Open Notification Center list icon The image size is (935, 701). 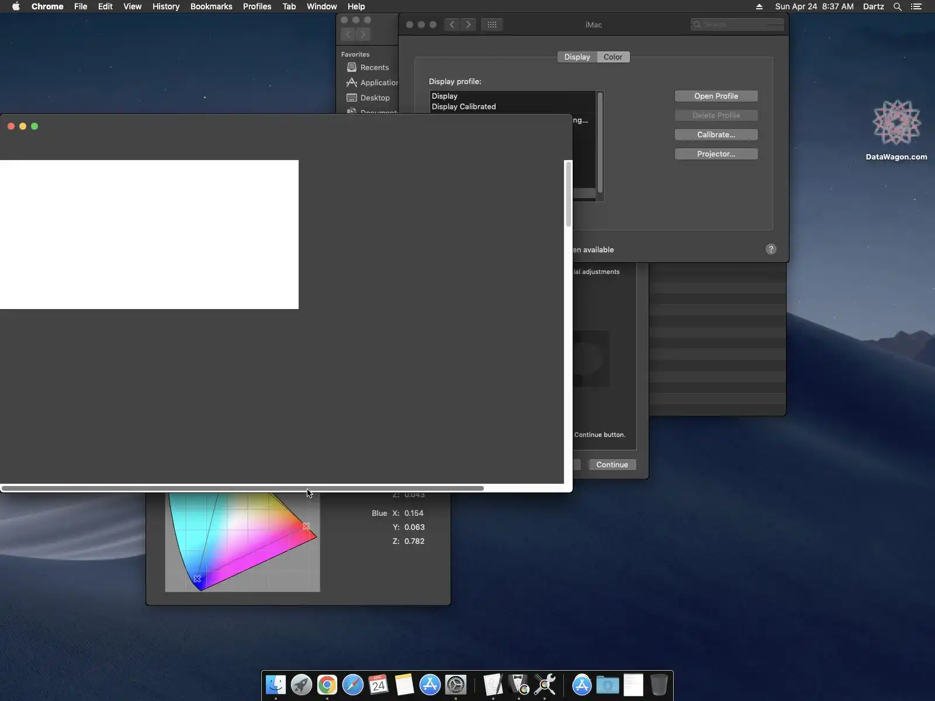tap(916, 6)
